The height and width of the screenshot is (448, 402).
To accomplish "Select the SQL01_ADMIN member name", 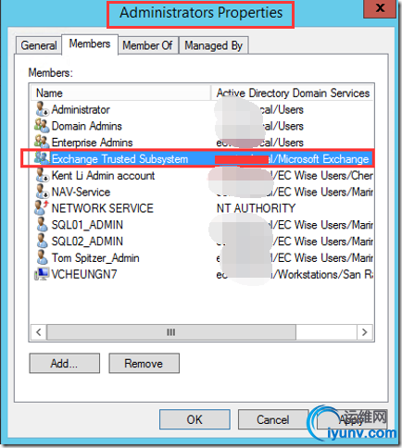I will 87,225.
